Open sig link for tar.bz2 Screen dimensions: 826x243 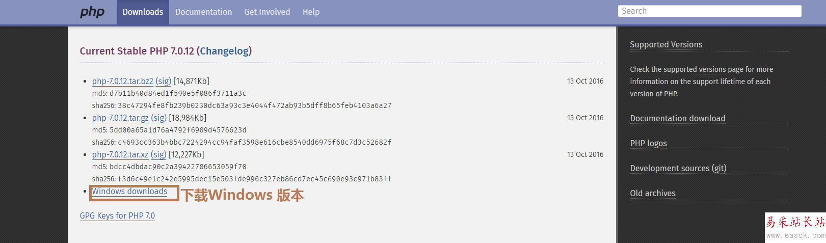163,81
